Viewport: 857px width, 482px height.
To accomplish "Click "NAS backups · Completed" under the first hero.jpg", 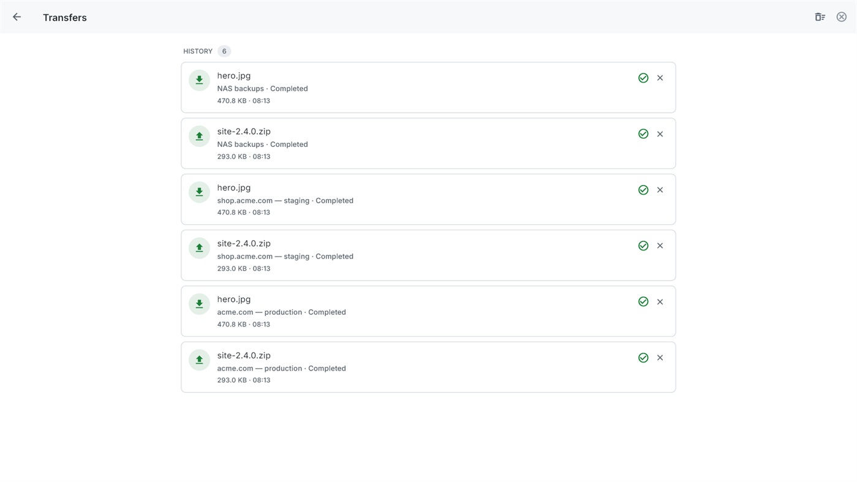I will [x=262, y=89].
